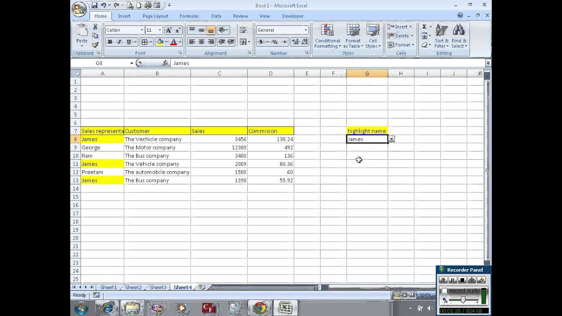Viewport: 562px width, 316px height.
Task: Click the vertical scrollbar of the sheet
Action: [x=487, y=170]
